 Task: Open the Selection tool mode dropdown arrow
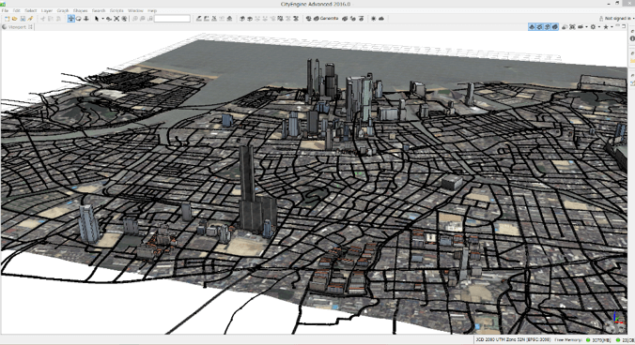pos(102,19)
